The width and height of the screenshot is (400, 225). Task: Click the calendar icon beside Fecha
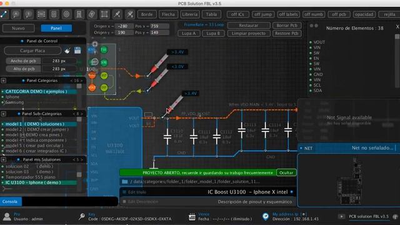[192, 217]
